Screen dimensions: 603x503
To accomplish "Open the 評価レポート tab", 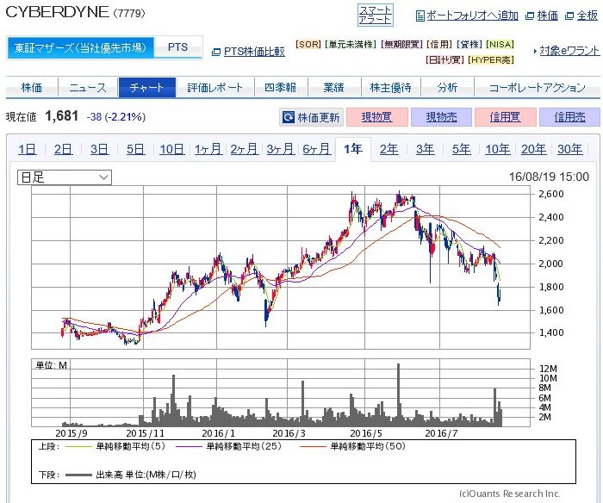I will pos(215,87).
